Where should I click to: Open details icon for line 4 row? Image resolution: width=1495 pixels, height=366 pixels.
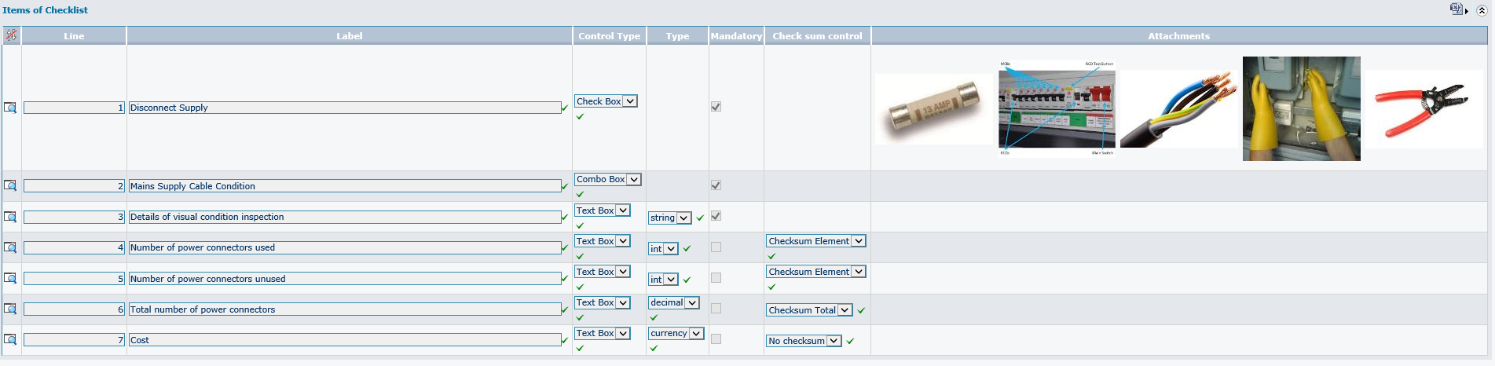(10, 247)
